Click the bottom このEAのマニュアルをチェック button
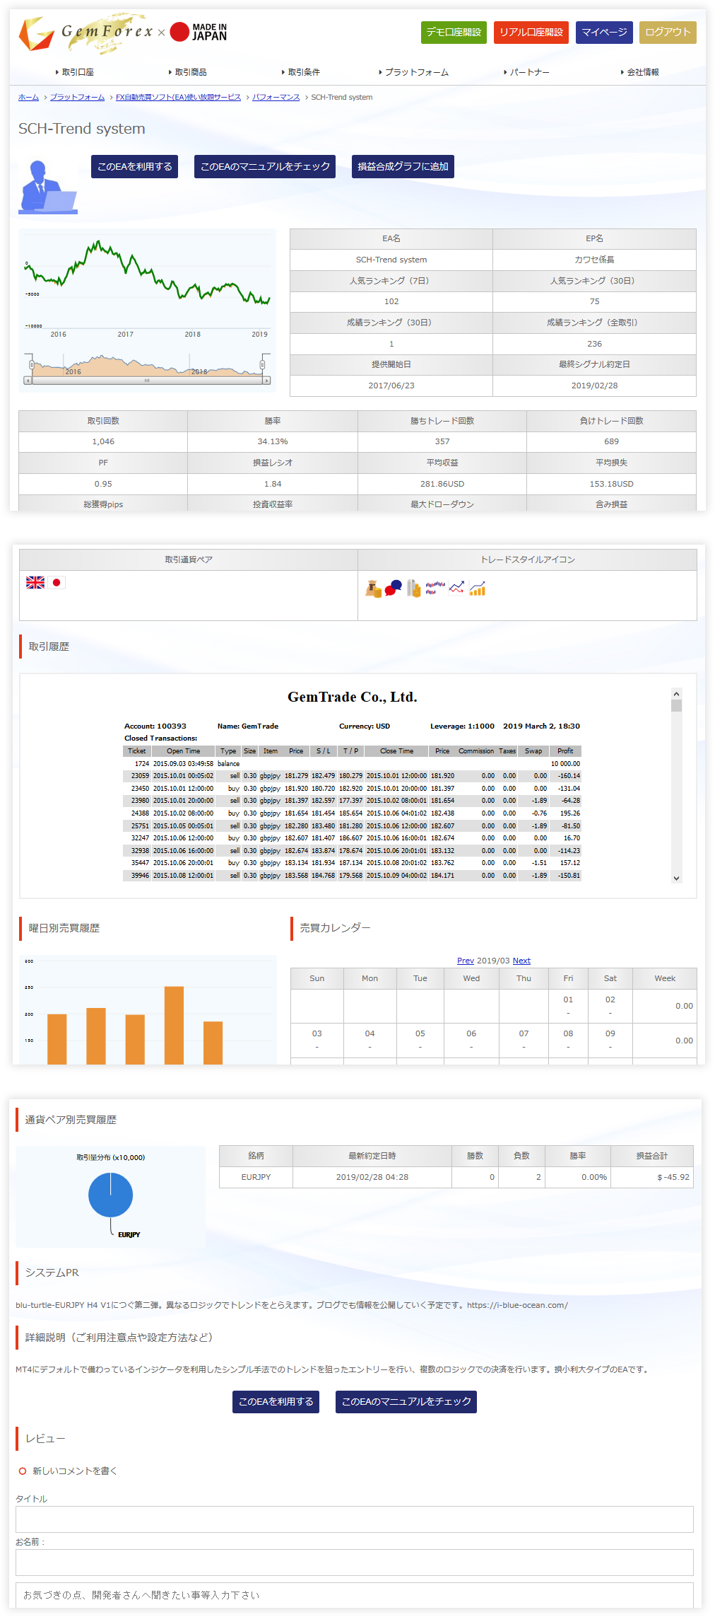Screen dimensions: 715x1617 (406, 1401)
